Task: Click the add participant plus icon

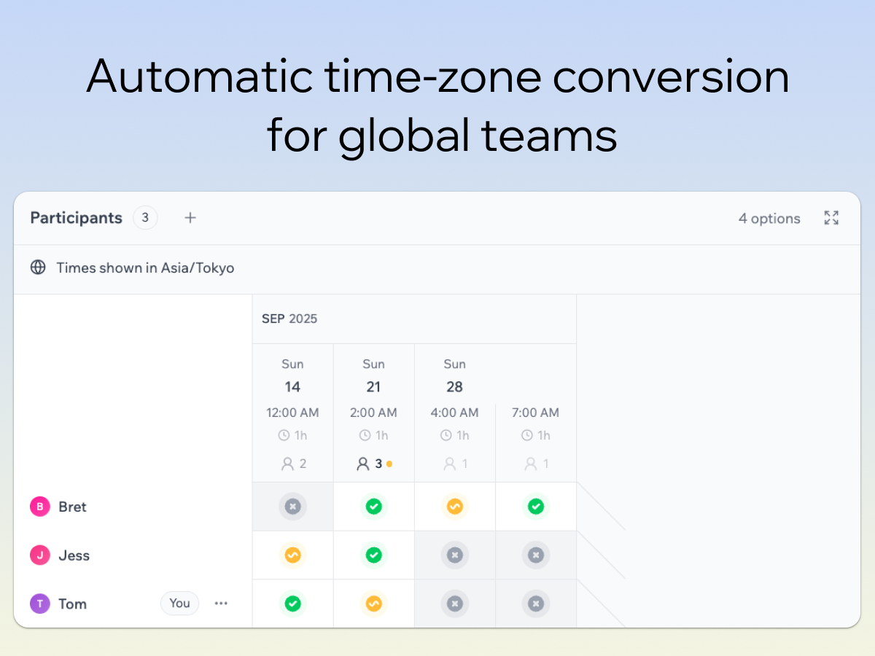Action: pyautogui.click(x=190, y=217)
